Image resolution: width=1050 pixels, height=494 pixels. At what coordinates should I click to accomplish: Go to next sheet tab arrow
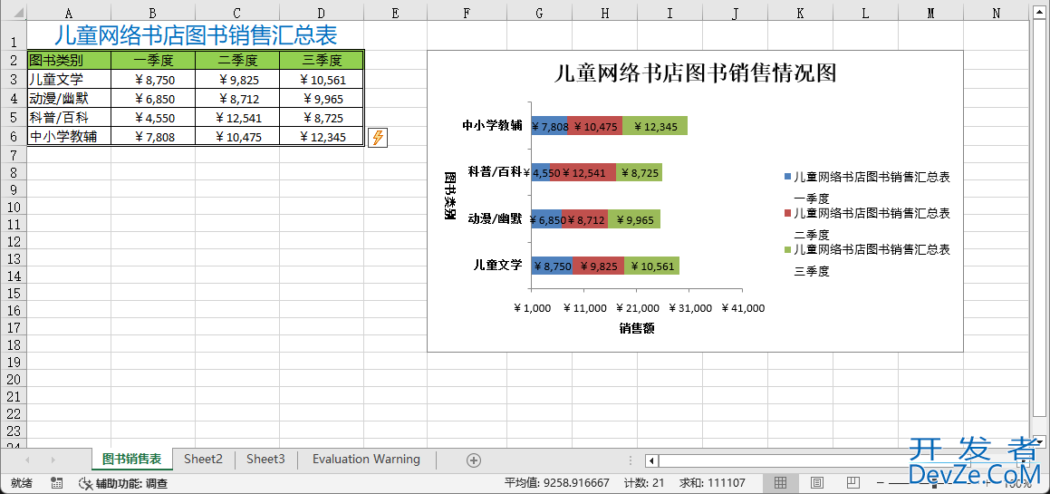click(x=53, y=460)
